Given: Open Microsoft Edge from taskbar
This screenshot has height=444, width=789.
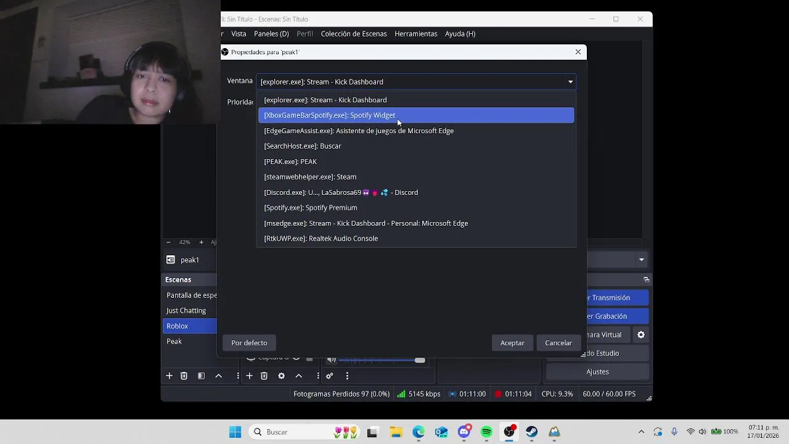Looking at the screenshot, I should (x=419, y=432).
